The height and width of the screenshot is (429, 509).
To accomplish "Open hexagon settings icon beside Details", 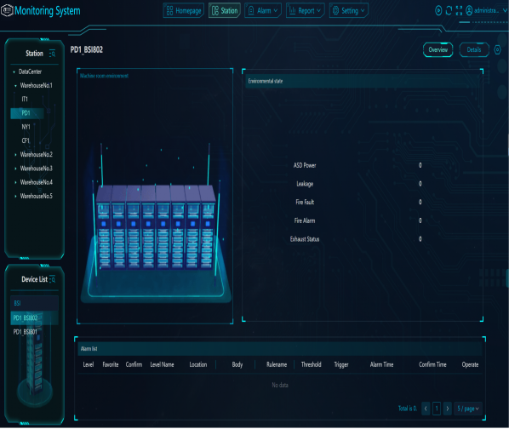I will (x=497, y=50).
